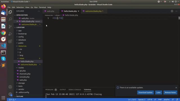The width and height of the screenshot is (180, 101).
Task: Open the File menu
Action: click(9, 7)
